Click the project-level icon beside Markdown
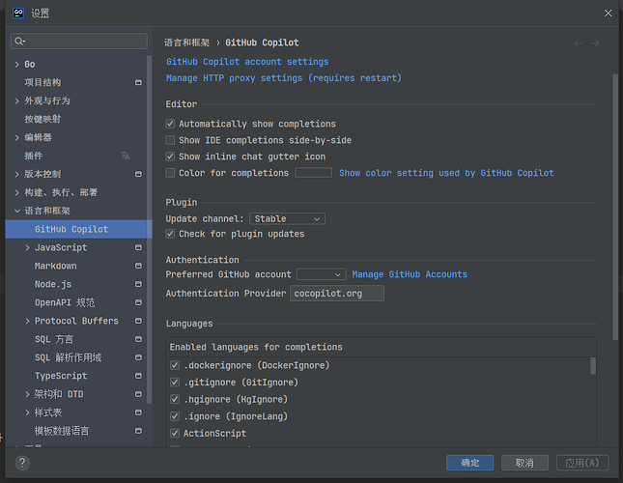The image size is (623, 483). click(x=138, y=266)
